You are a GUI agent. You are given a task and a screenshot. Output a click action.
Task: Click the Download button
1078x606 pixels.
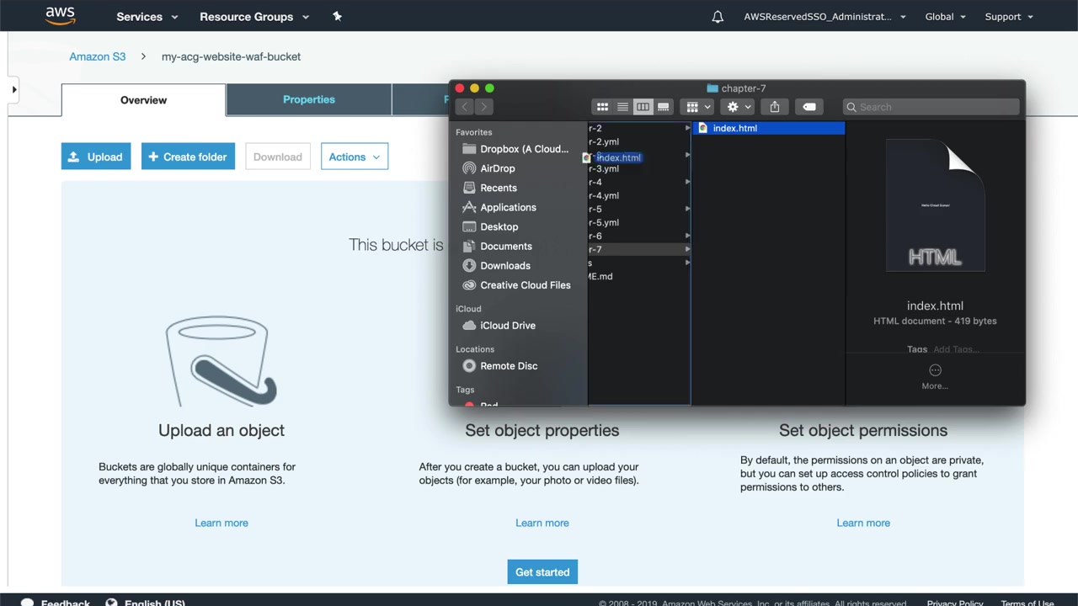coord(277,157)
